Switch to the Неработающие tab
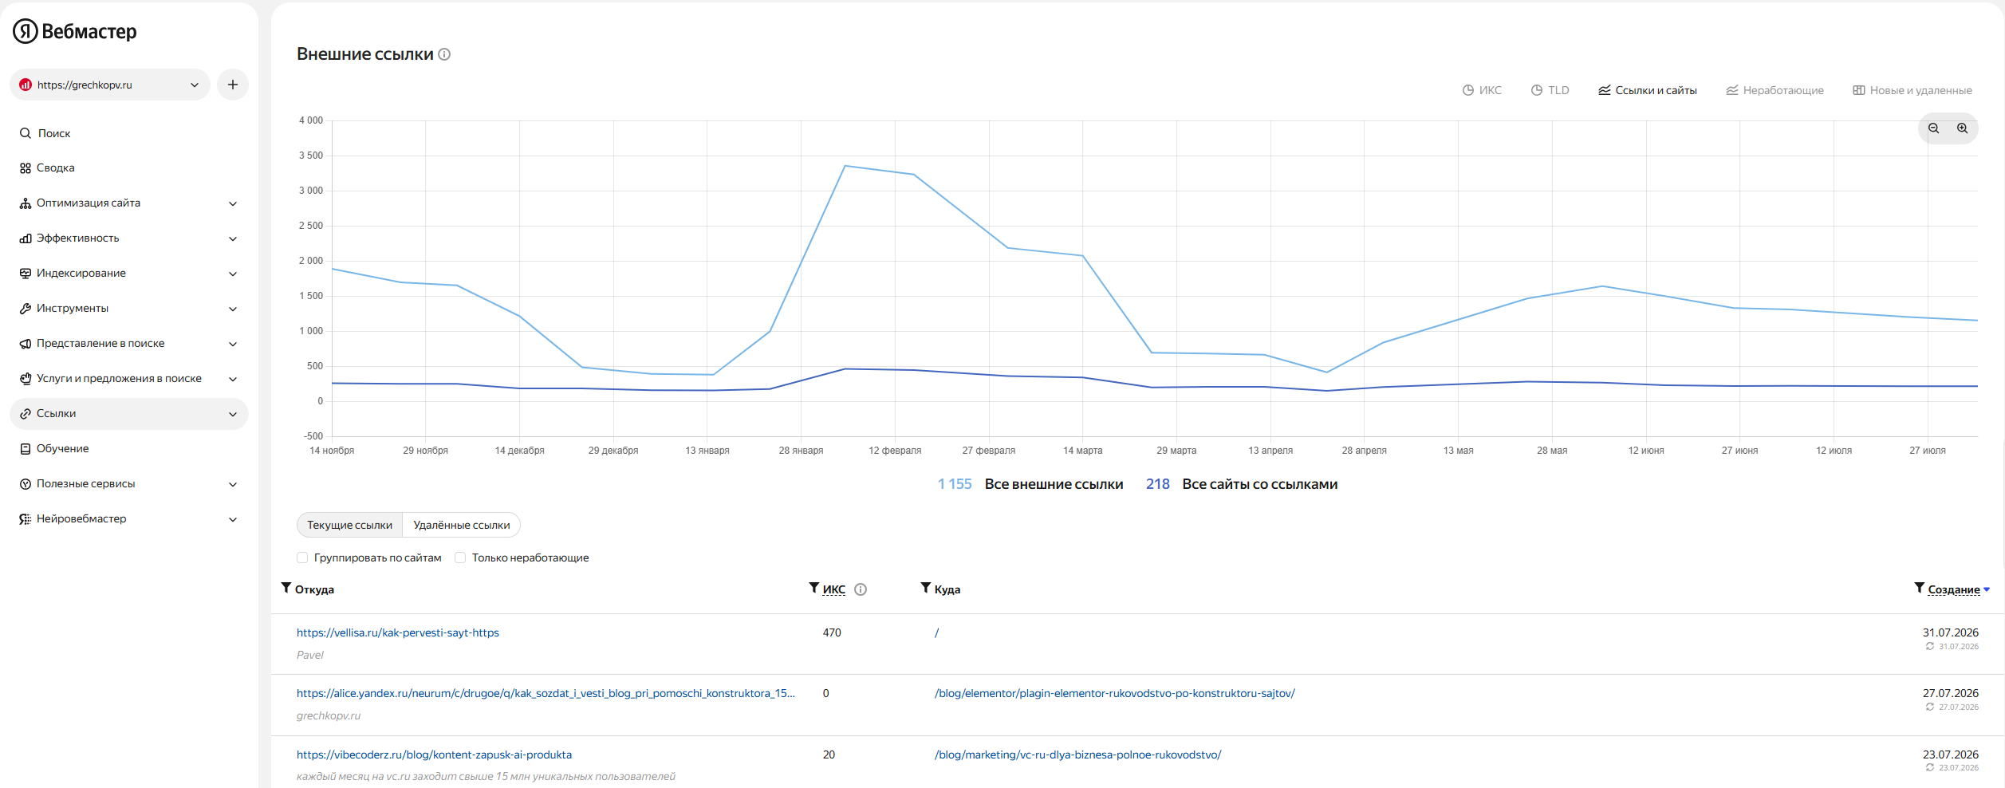 coord(1775,90)
